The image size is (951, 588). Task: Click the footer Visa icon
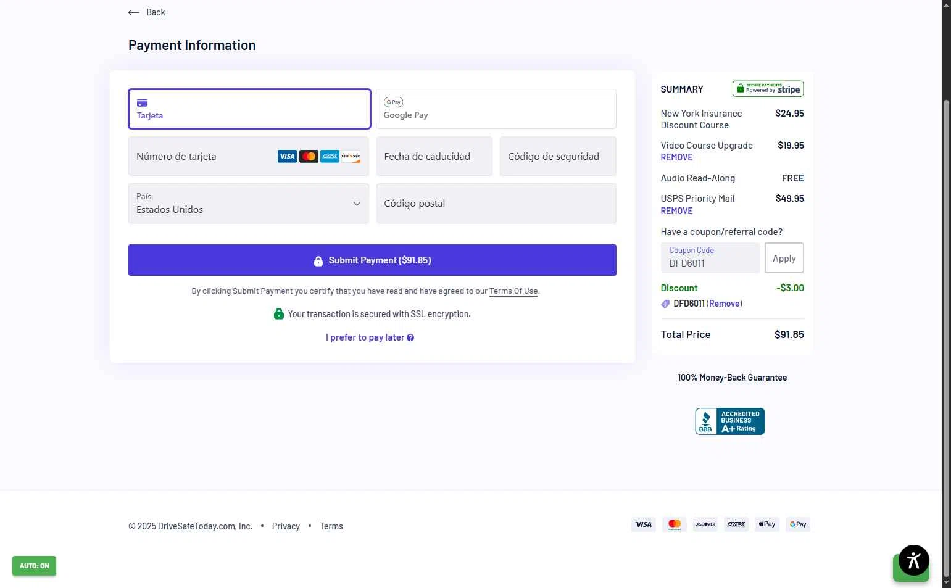644,524
